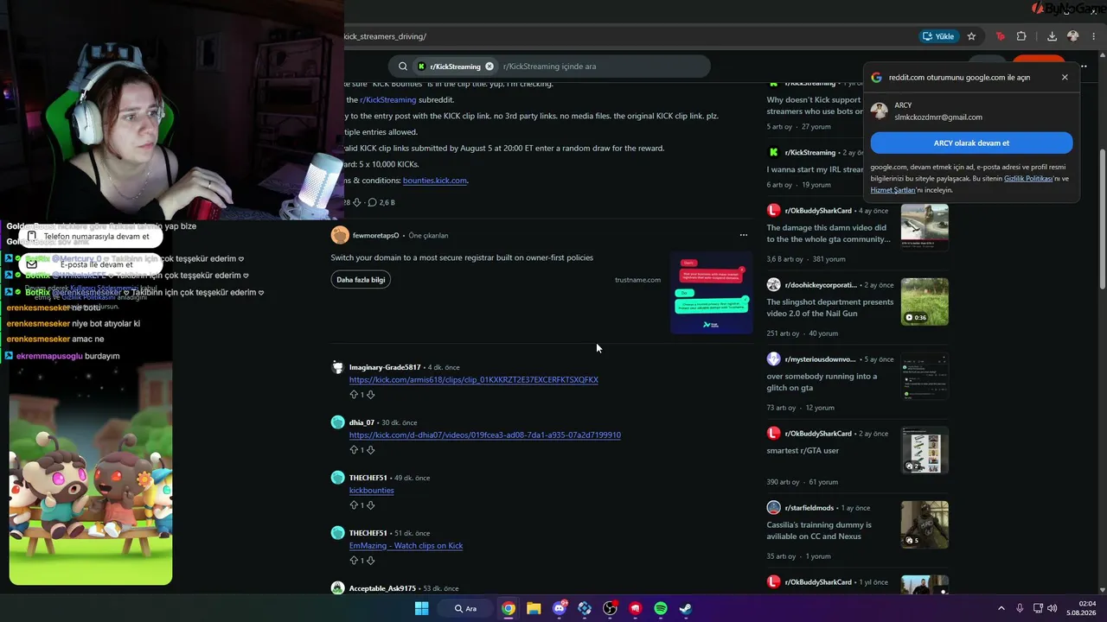Bookmark this page with the star icon
The width and height of the screenshot is (1107, 622).
point(971,36)
